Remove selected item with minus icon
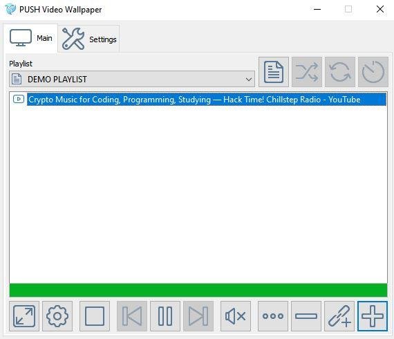The height and width of the screenshot is (339, 394). pyautogui.click(x=306, y=316)
